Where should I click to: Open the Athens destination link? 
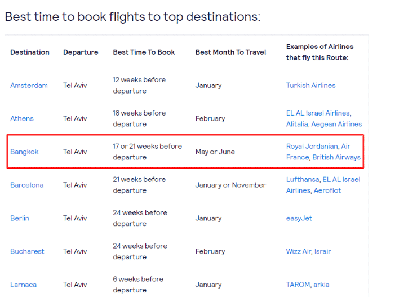21,119
